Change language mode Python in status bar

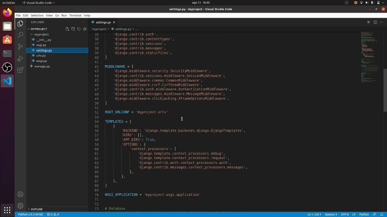coord(364,214)
